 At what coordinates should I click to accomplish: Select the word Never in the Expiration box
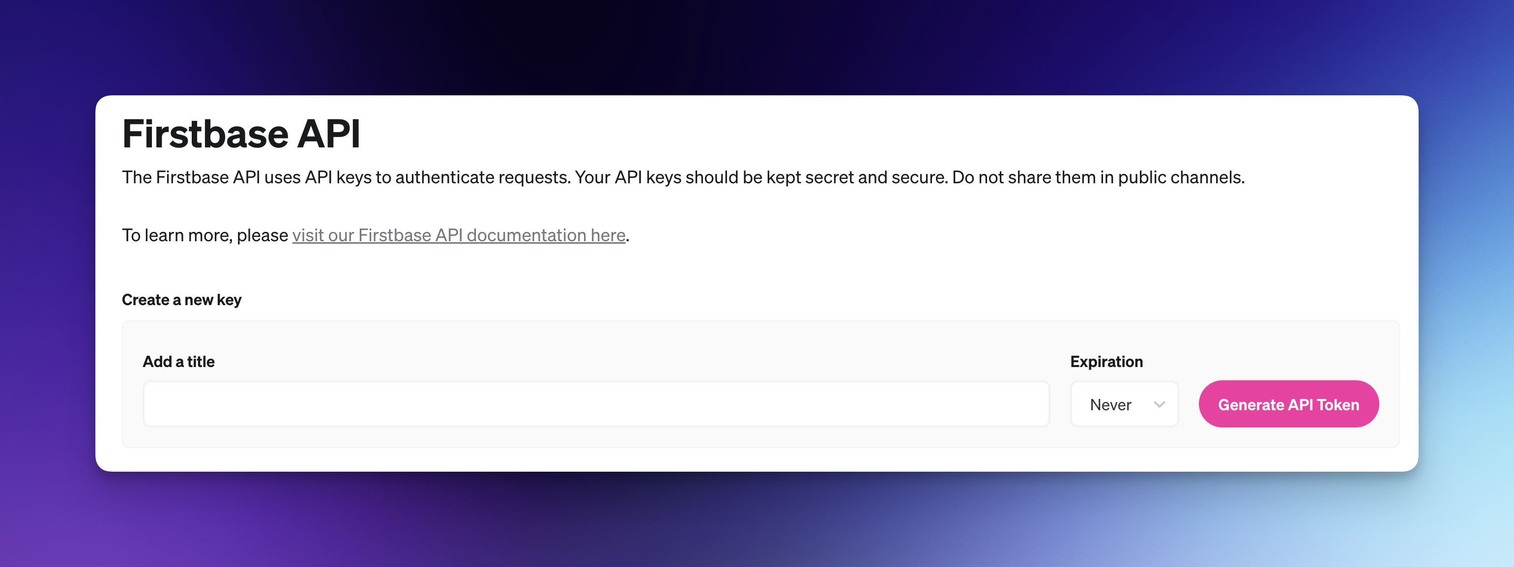click(x=1110, y=405)
